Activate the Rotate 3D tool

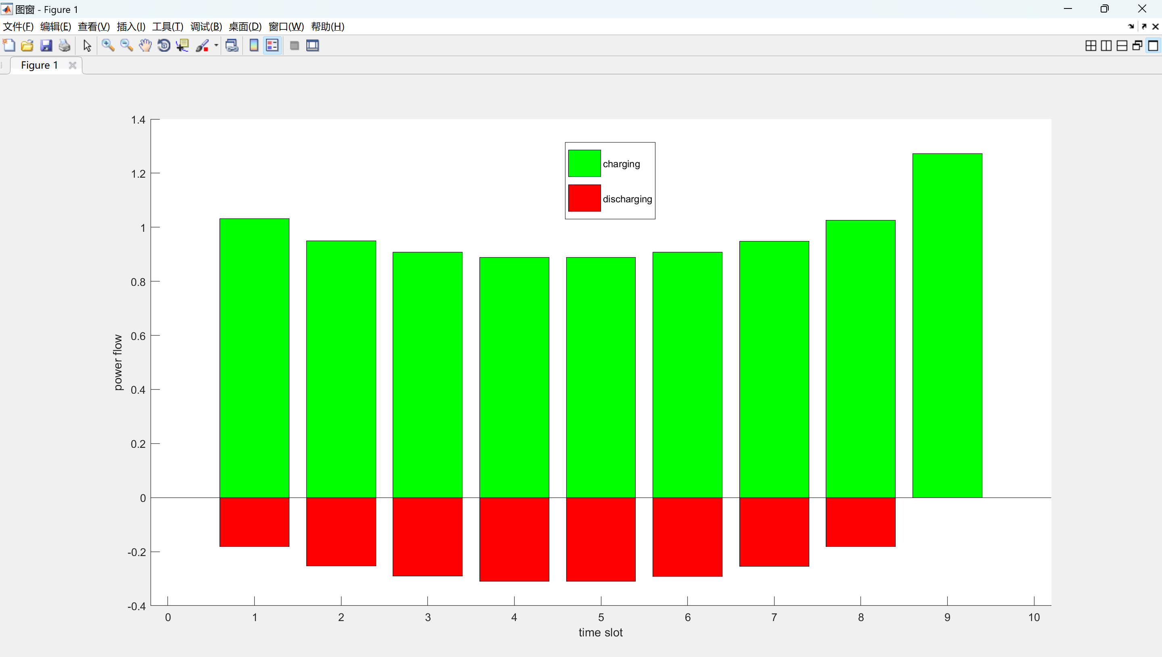click(x=164, y=46)
